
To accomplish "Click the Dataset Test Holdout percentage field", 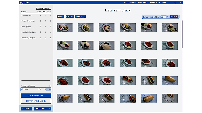I will 164,17.
